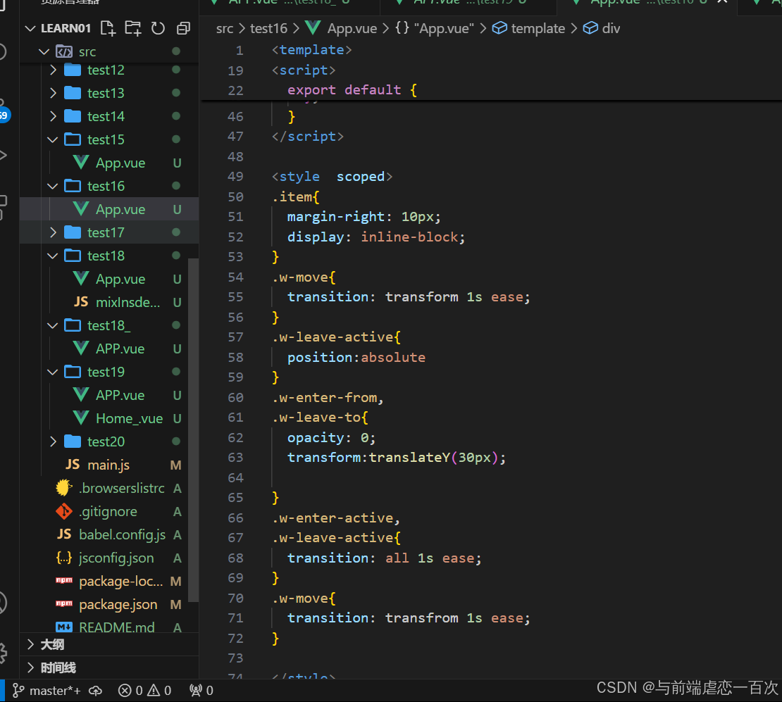
Task: Expand the test14 folder
Action: [x=53, y=116]
